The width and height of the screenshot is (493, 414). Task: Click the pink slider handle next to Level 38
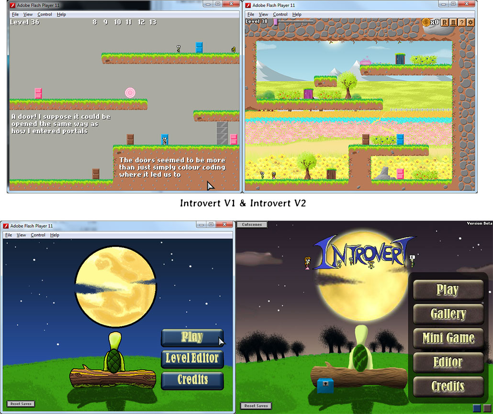click(275, 22)
